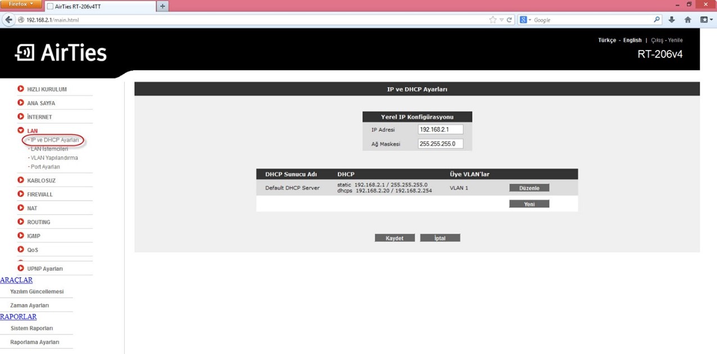Click the address bar URL field
Viewport: 717px width, 354px height.
tap(253, 20)
